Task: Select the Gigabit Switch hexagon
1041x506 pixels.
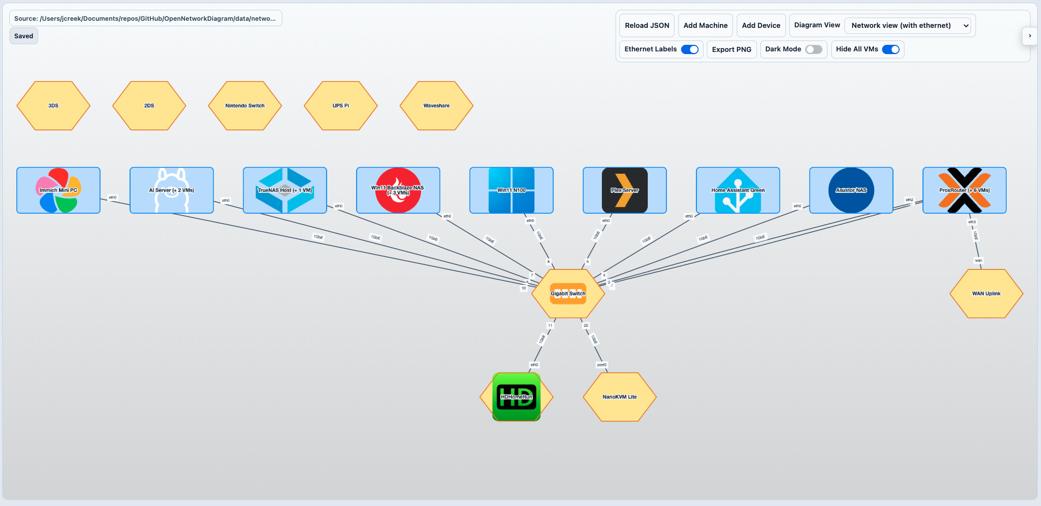Action: 568,293
